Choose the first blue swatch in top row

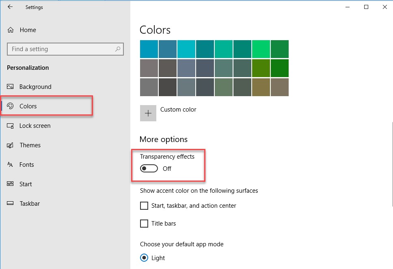click(149, 49)
